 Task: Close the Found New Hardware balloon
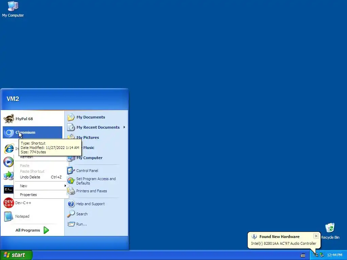tap(316, 236)
